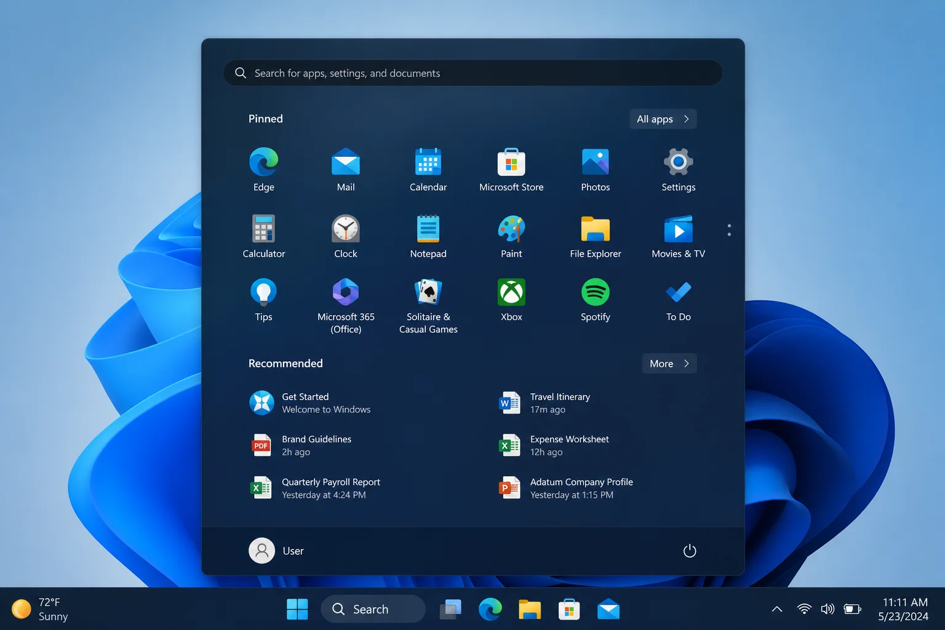Click the Windows Start button on taskbar
This screenshot has width=945, height=630.
[297, 609]
